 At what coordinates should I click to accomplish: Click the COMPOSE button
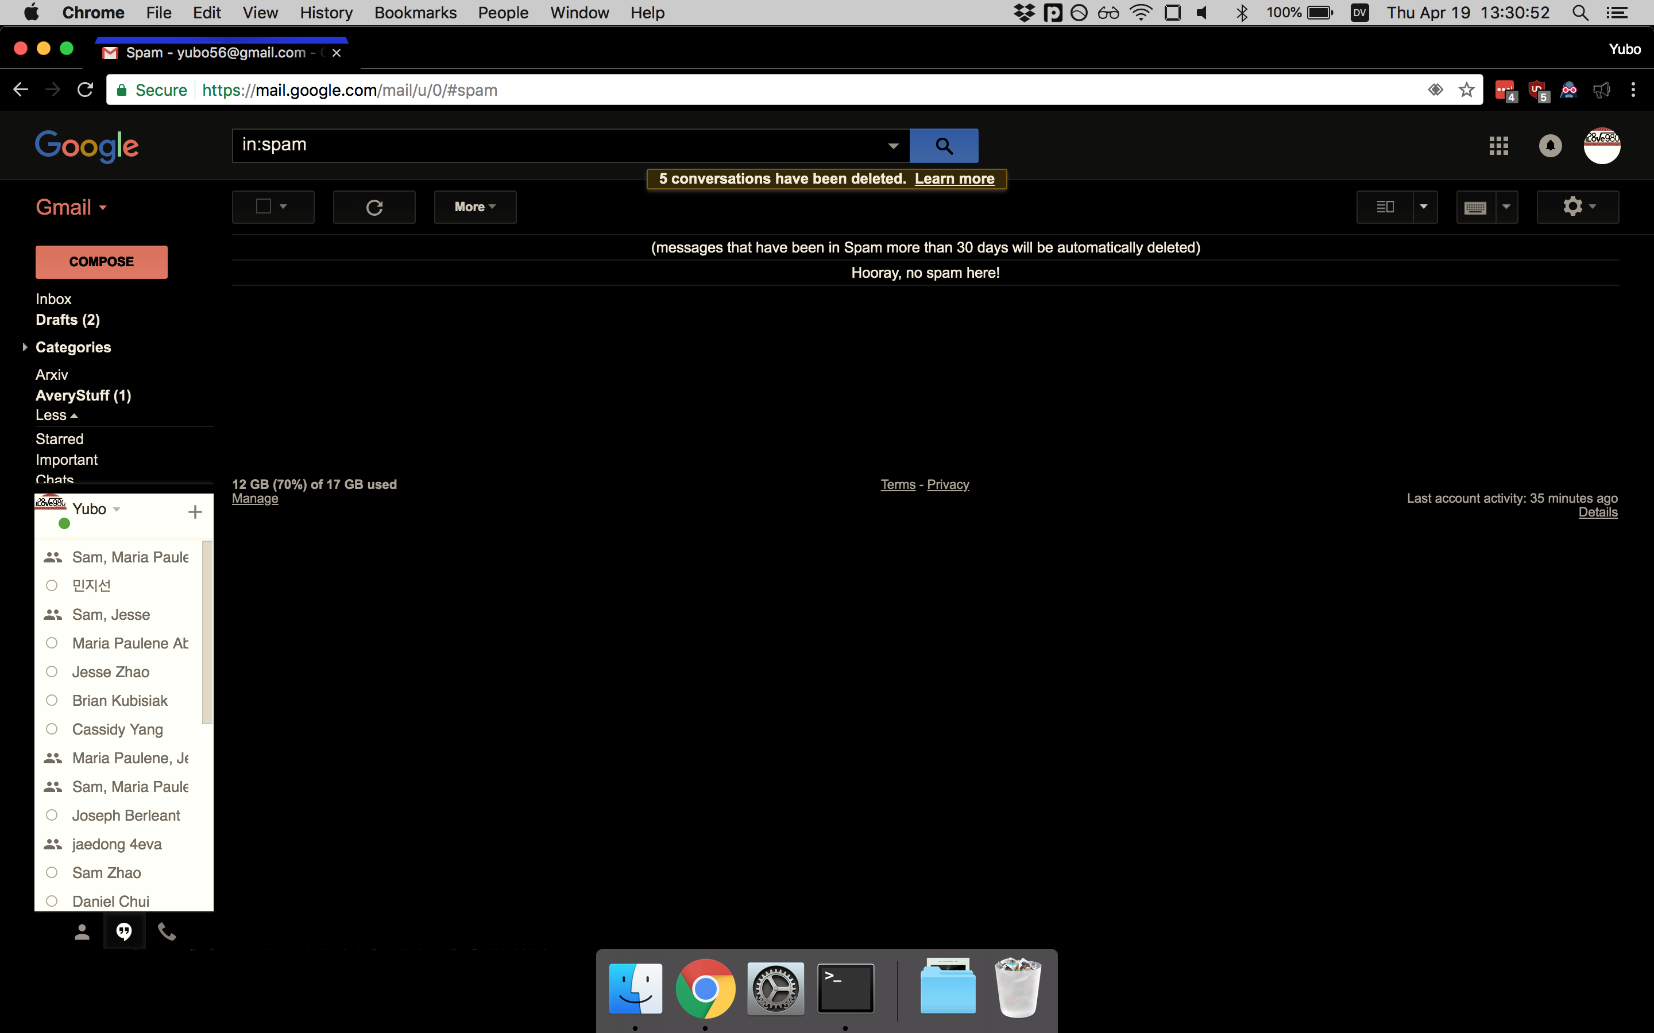click(101, 262)
